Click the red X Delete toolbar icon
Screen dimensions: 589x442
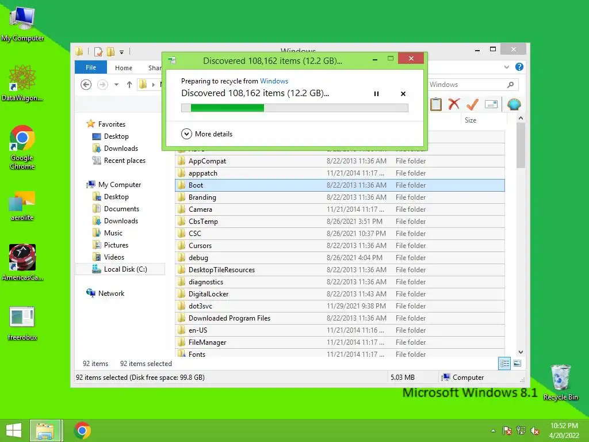(454, 104)
